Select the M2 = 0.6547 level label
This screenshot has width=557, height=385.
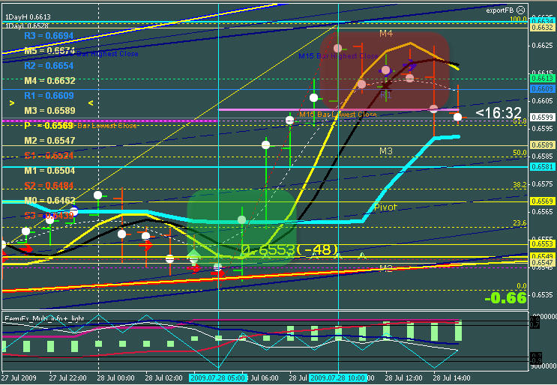click(x=49, y=141)
